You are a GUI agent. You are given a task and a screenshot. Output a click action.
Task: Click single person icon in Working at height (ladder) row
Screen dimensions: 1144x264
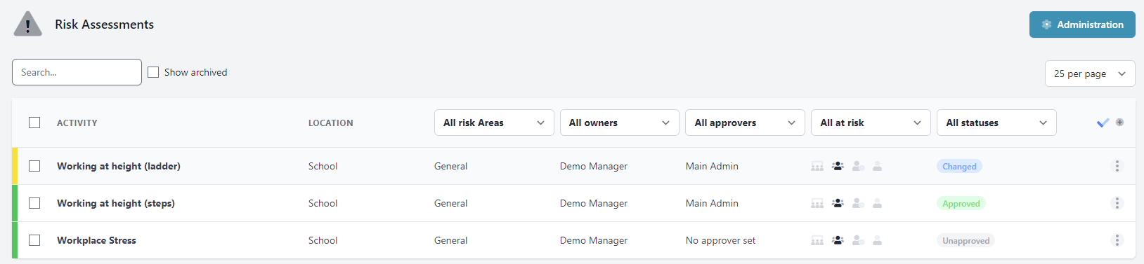pos(877,166)
